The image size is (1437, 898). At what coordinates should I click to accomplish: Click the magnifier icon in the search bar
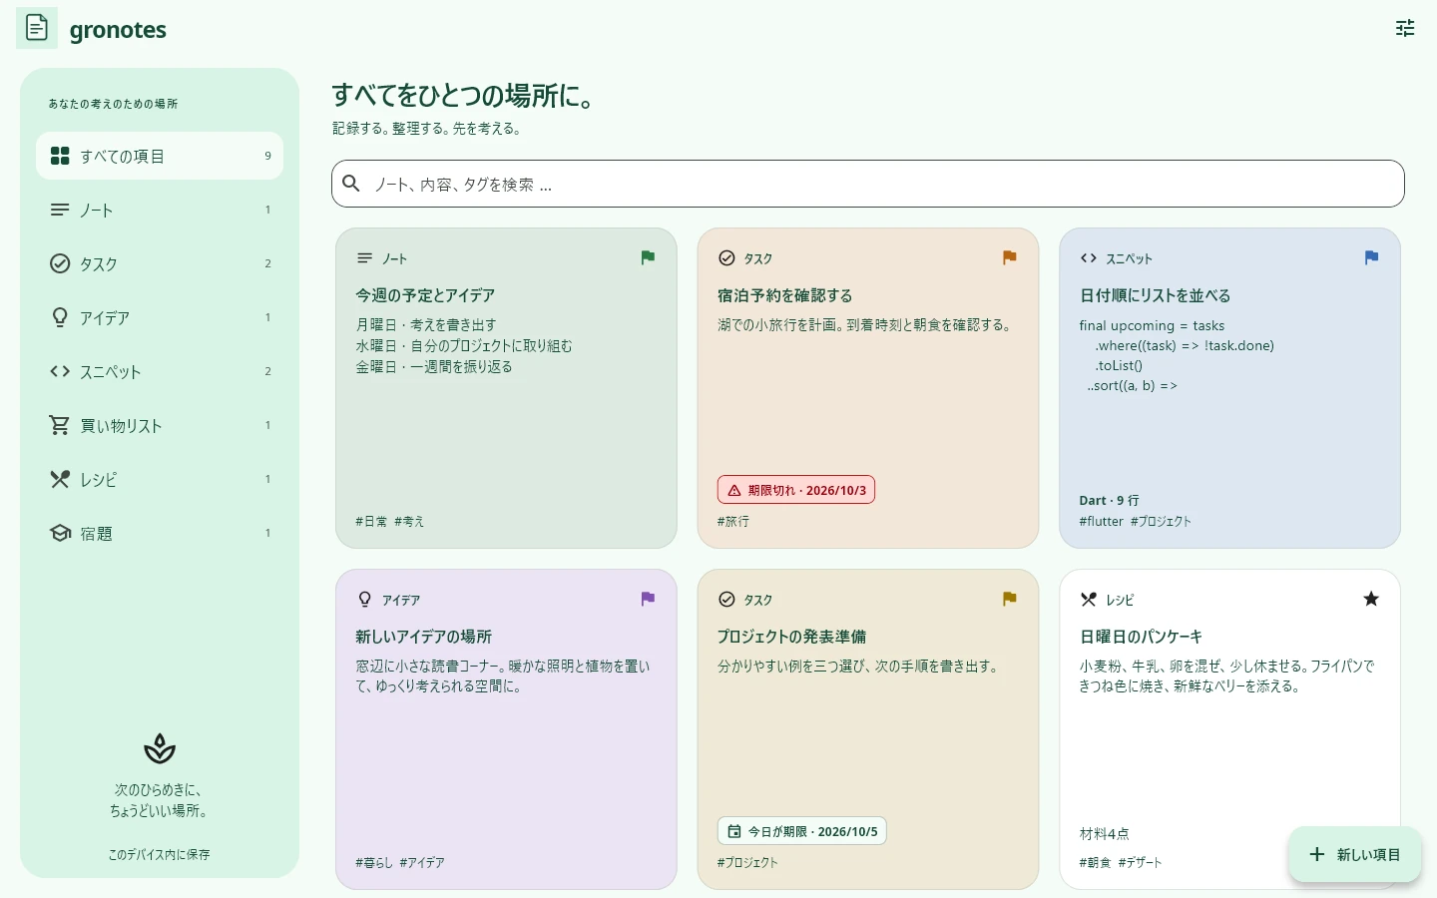351,184
